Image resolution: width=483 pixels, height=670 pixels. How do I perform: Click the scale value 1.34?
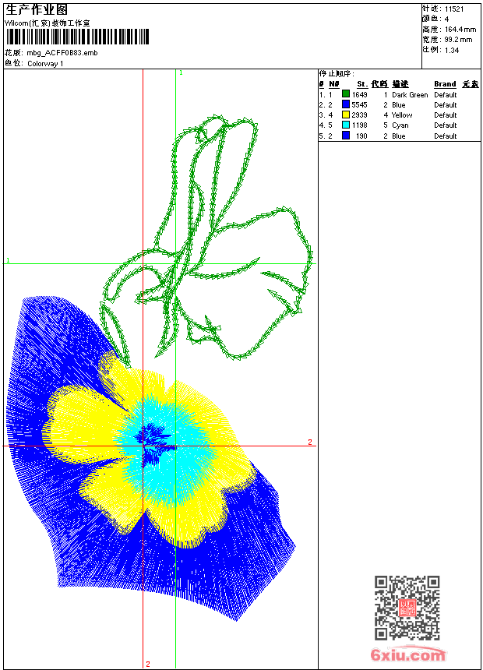click(x=451, y=50)
